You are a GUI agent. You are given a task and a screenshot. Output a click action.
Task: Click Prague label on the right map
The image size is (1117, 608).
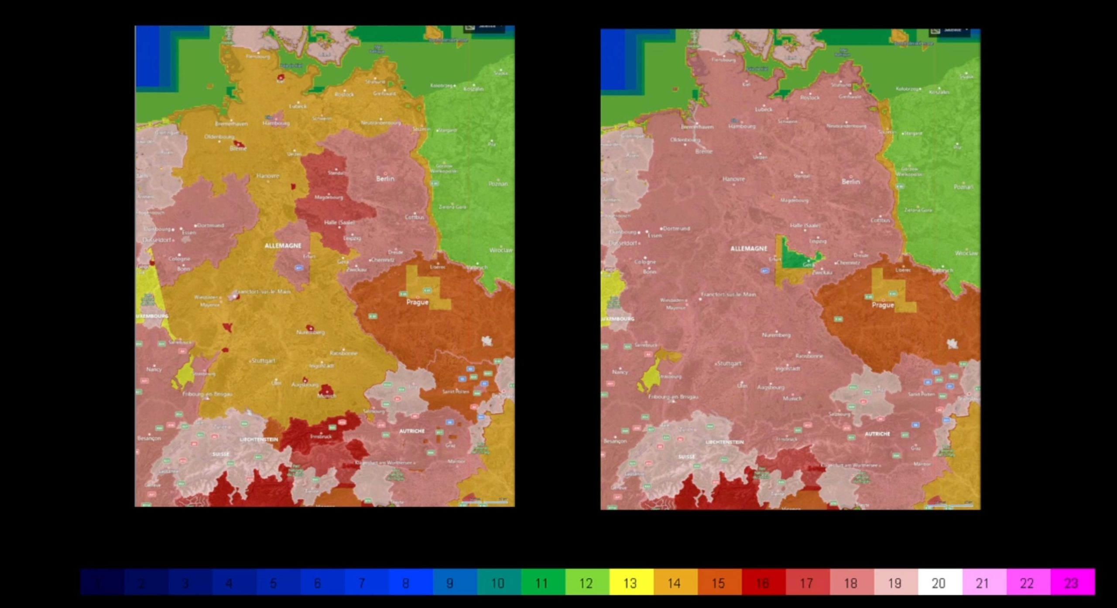tap(883, 305)
